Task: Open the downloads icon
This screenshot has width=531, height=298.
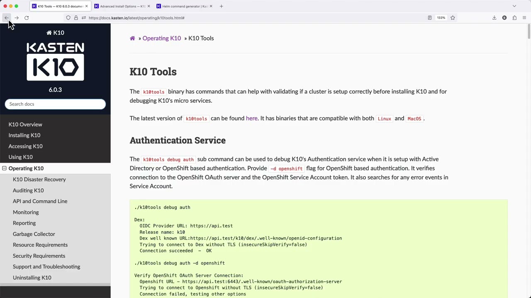Action: click(x=494, y=18)
